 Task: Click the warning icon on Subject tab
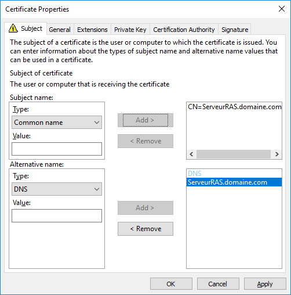click(13, 28)
